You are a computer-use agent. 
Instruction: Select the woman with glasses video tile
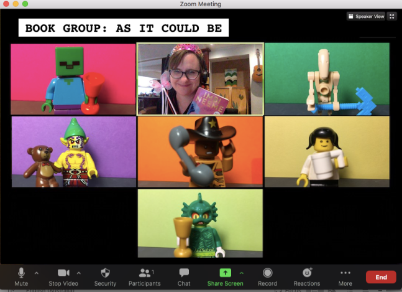(200, 79)
